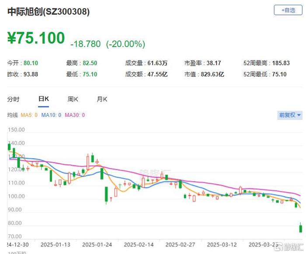The image size is (306, 254).
Task: Click date label 2025-03-12 on axis
Action: tap(222, 245)
